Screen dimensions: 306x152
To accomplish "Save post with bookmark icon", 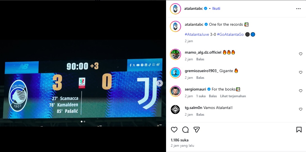I will [x=299, y=130].
